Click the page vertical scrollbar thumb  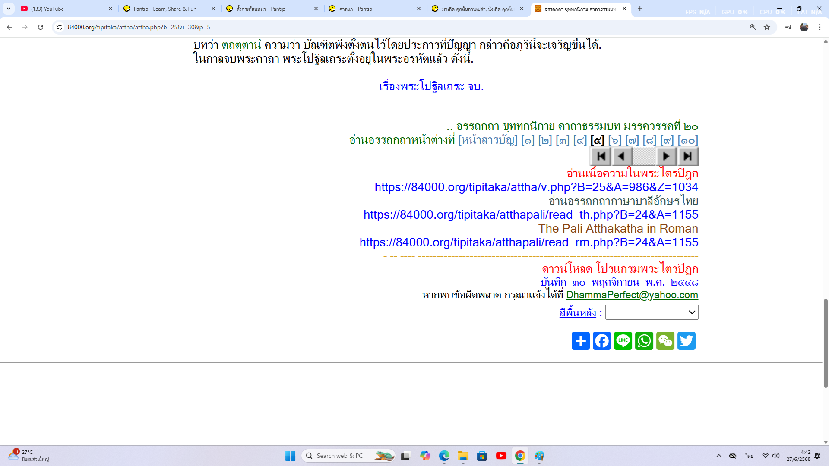click(x=826, y=343)
